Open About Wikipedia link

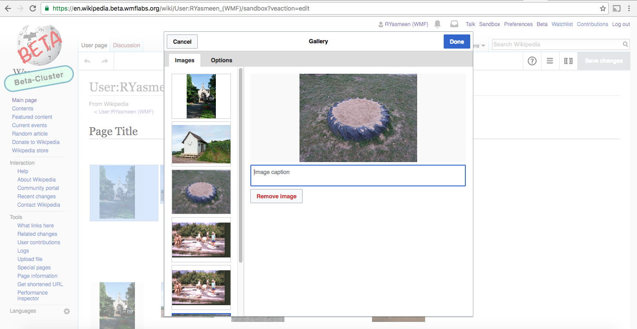[x=37, y=180]
